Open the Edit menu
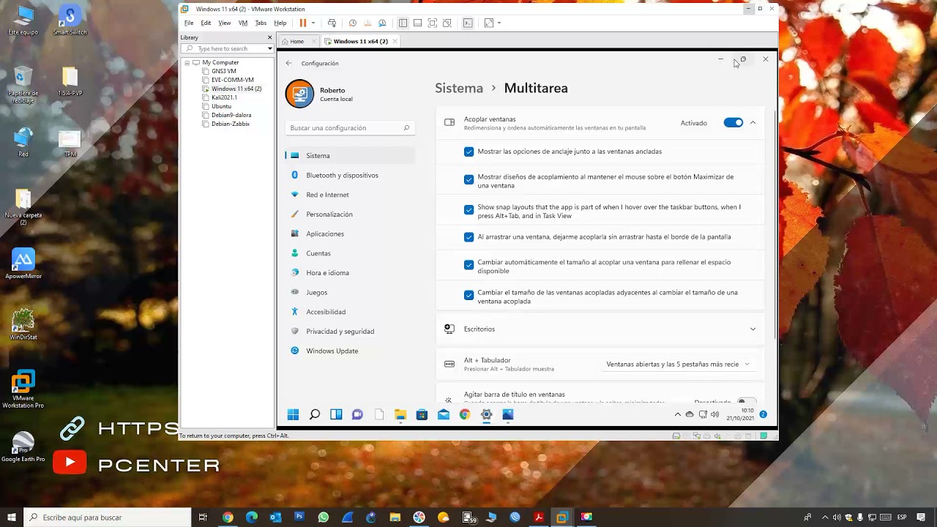Screen dimensions: 937x527 click(206, 23)
